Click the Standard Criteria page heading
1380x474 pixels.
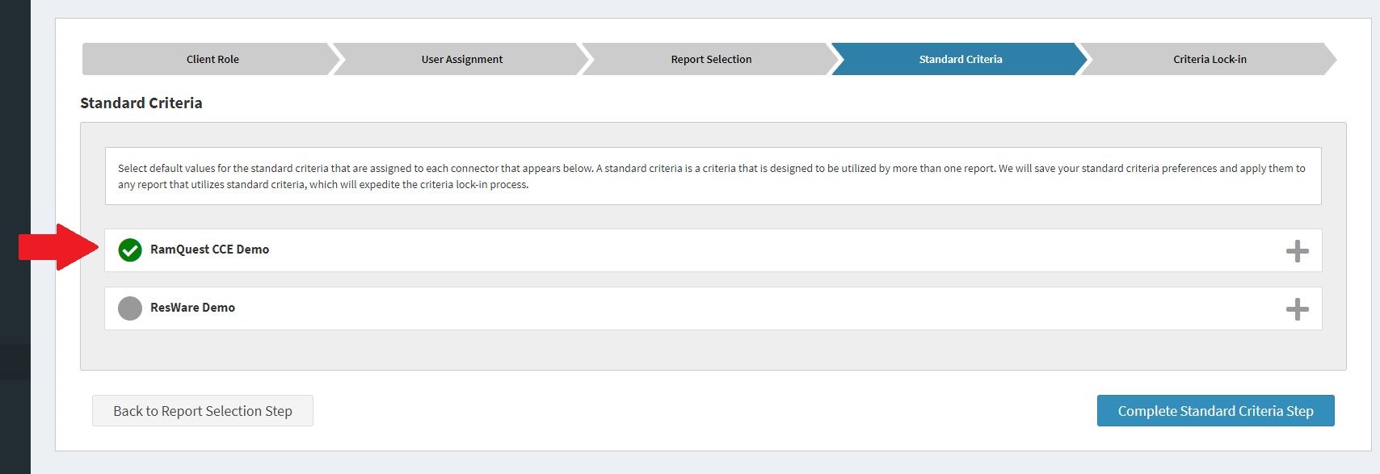(x=141, y=103)
